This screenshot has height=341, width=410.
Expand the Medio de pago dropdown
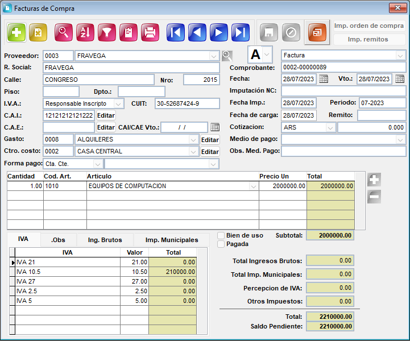pos(400,140)
